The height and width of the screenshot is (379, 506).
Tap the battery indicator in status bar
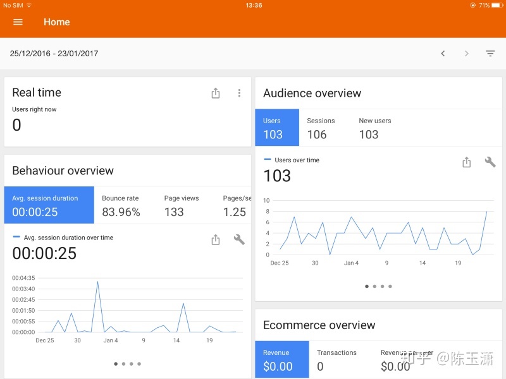coord(497,5)
